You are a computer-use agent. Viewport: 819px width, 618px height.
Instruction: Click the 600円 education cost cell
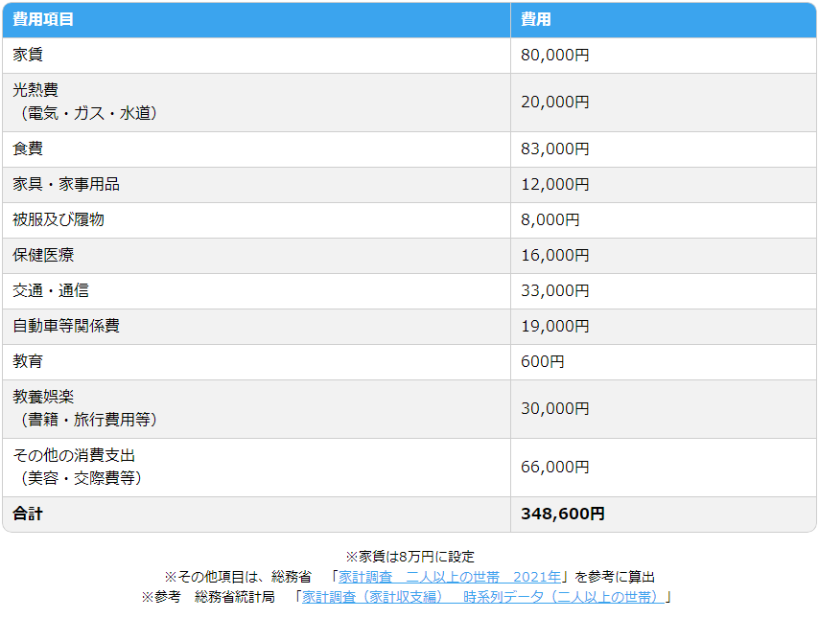[x=543, y=362]
